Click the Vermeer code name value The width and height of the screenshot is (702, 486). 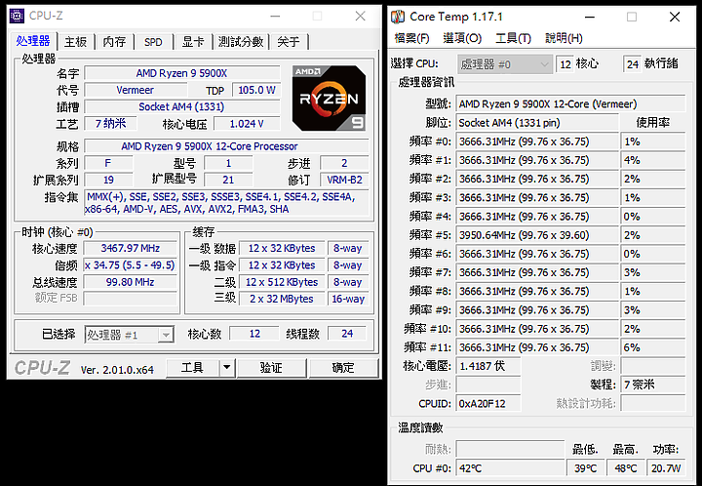click(135, 90)
